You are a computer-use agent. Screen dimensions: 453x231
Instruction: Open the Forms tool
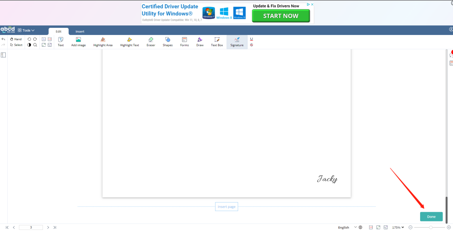pos(185,42)
